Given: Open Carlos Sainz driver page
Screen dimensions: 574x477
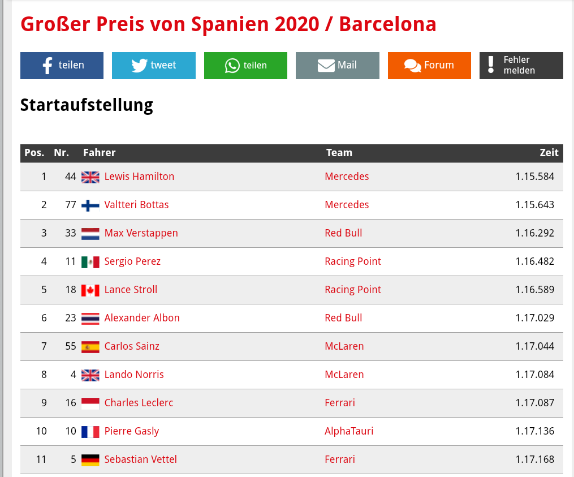Looking at the screenshot, I should 132,346.
